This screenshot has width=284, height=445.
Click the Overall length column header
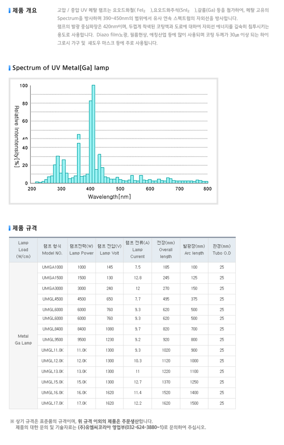pyautogui.click(x=166, y=250)
